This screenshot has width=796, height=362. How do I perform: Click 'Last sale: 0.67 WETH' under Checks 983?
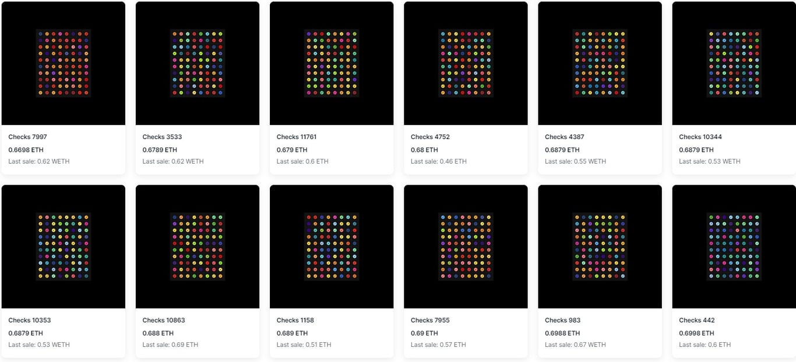click(x=575, y=345)
